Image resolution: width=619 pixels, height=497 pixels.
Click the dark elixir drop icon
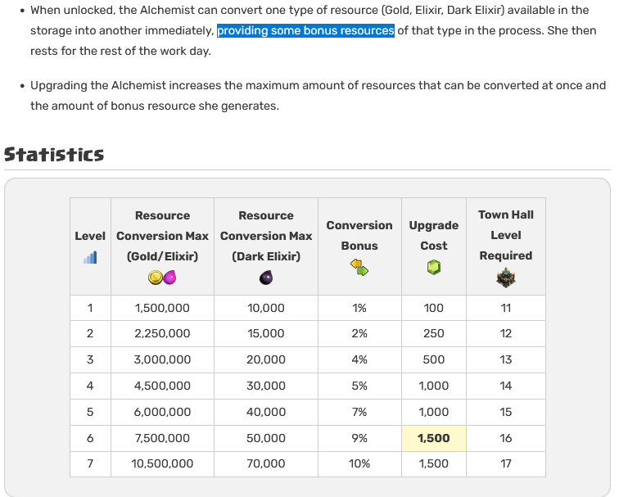tap(266, 278)
